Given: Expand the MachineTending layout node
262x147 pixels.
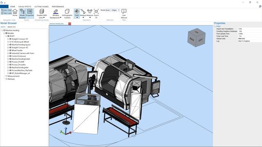Looking at the screenshot, I should pos(8,45).
